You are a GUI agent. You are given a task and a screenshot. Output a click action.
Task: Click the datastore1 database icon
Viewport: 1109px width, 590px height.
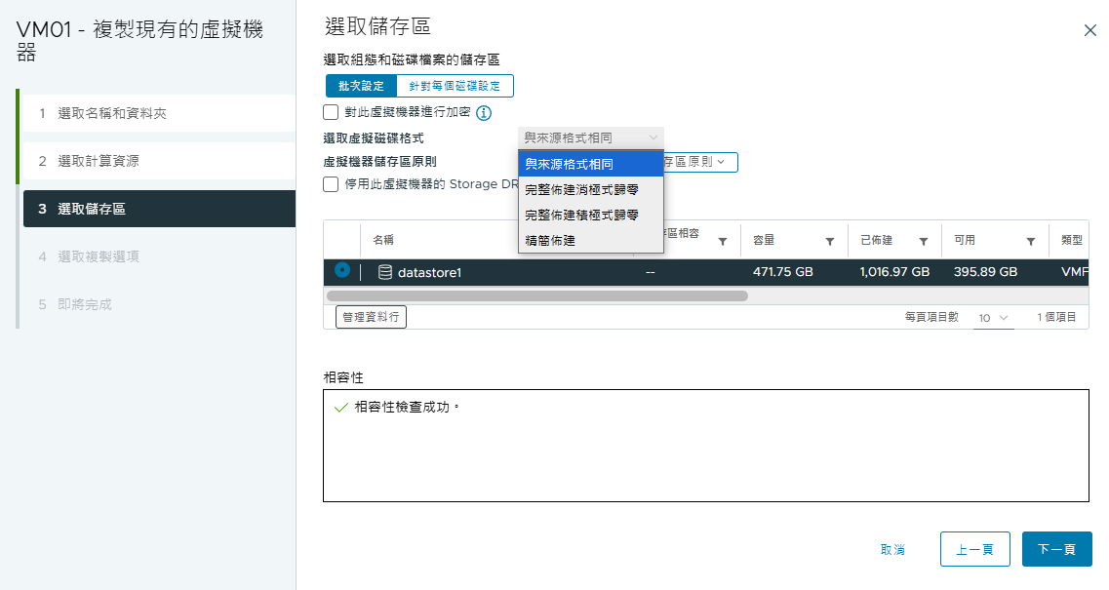384,272
